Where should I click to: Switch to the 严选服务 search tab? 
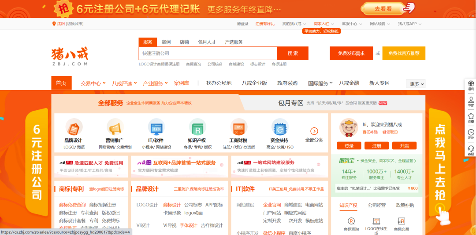click(x=234, y=42)
